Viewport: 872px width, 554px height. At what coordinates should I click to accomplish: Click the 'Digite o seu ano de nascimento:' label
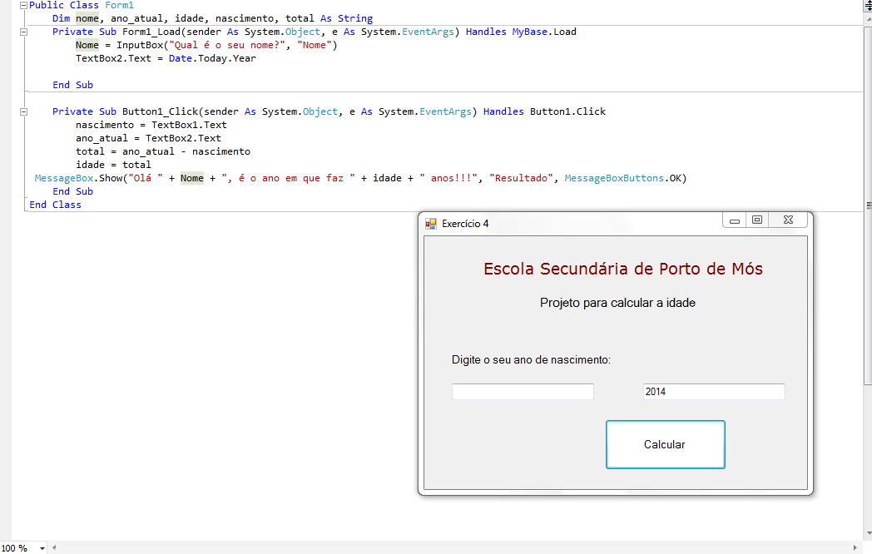click(x=531, y=360)
